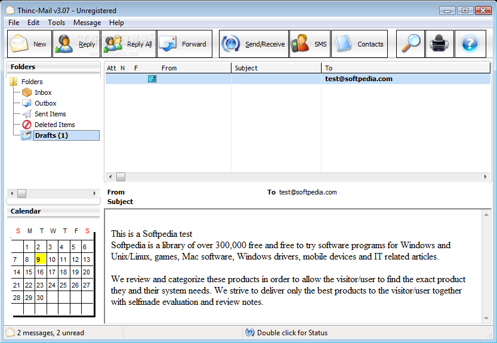Click the N column header

[123, 68]
